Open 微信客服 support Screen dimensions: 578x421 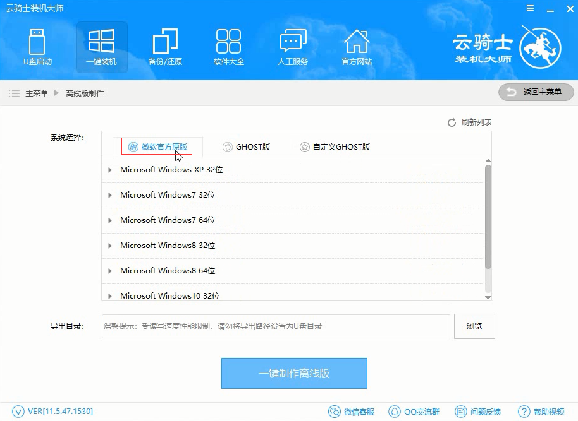(351, 412)
